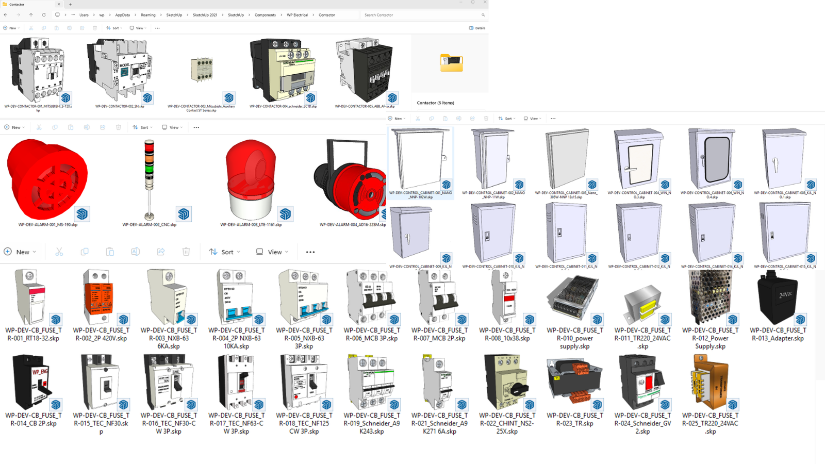This screenshot has height=464, width=825.
Task: Click Share icon above CONTROL_CABINET files
Action: coord(472,119)
